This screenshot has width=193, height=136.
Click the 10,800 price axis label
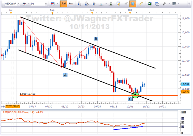[x=185, y=47]
